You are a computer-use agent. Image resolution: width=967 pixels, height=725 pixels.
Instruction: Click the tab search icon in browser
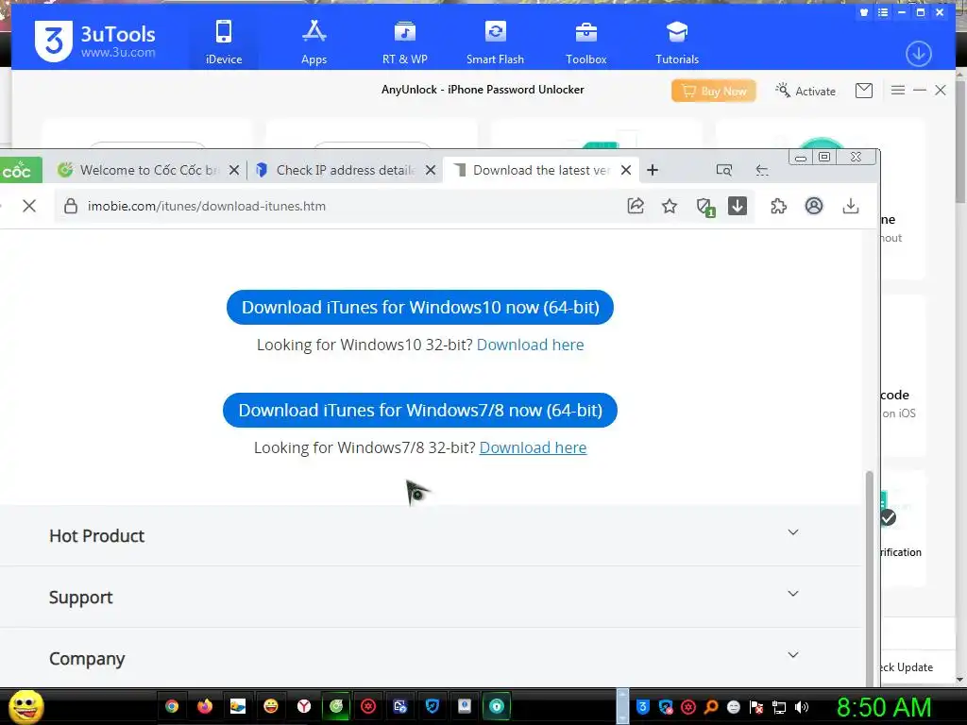pos(724,170)
